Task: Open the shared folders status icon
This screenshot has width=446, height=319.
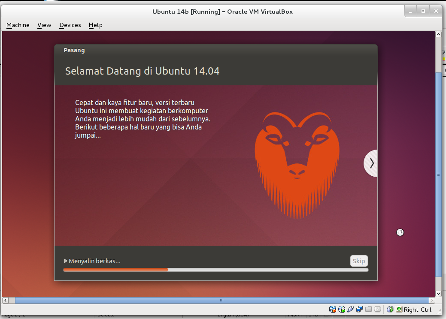Action: 368,309
